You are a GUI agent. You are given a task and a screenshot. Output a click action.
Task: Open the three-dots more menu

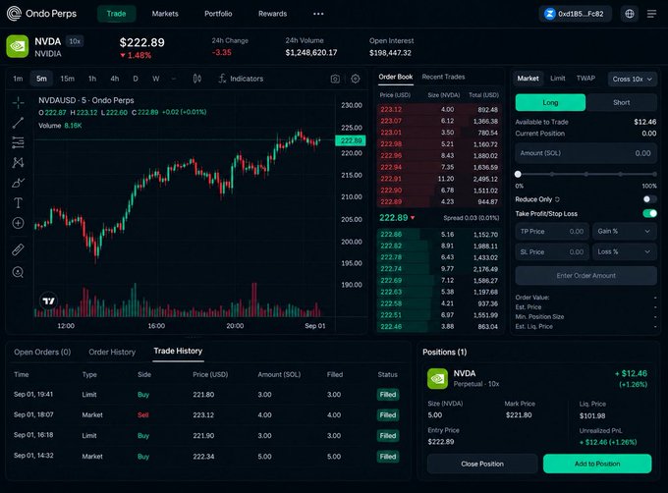coord(318,14)
